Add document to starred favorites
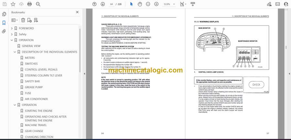291x140 pixels. [x=13, y=4]
